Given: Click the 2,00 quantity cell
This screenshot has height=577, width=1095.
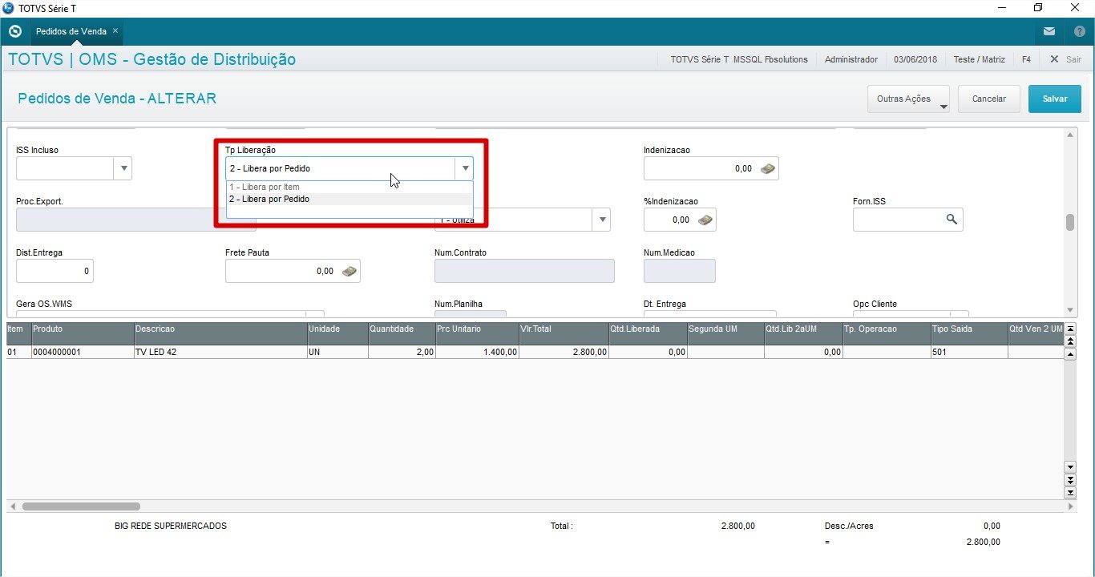Looking at the screenshot, I should click(402, 352).
